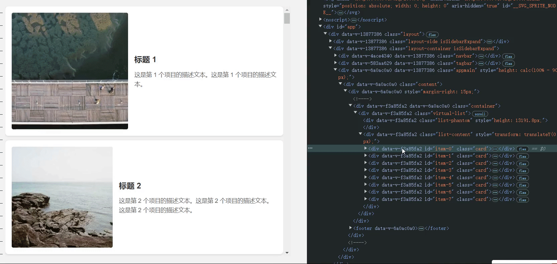Image resolution: width=557 pixels, height=264 pixels.
Task: Open the three-dot actions for selected row
Action: pyautogui.click(x=310, y=148)
